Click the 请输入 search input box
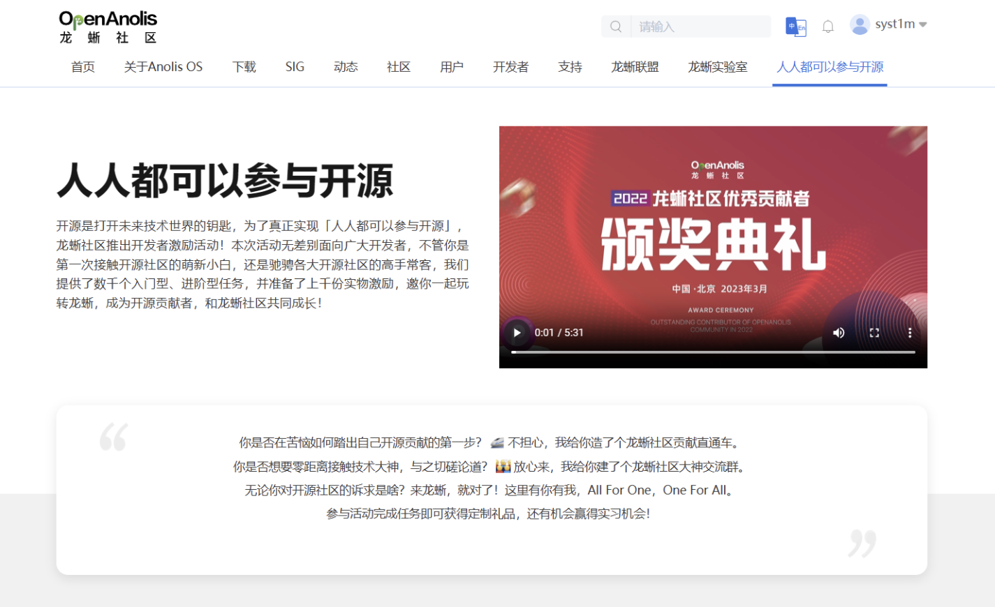 [x=698, y=26]
